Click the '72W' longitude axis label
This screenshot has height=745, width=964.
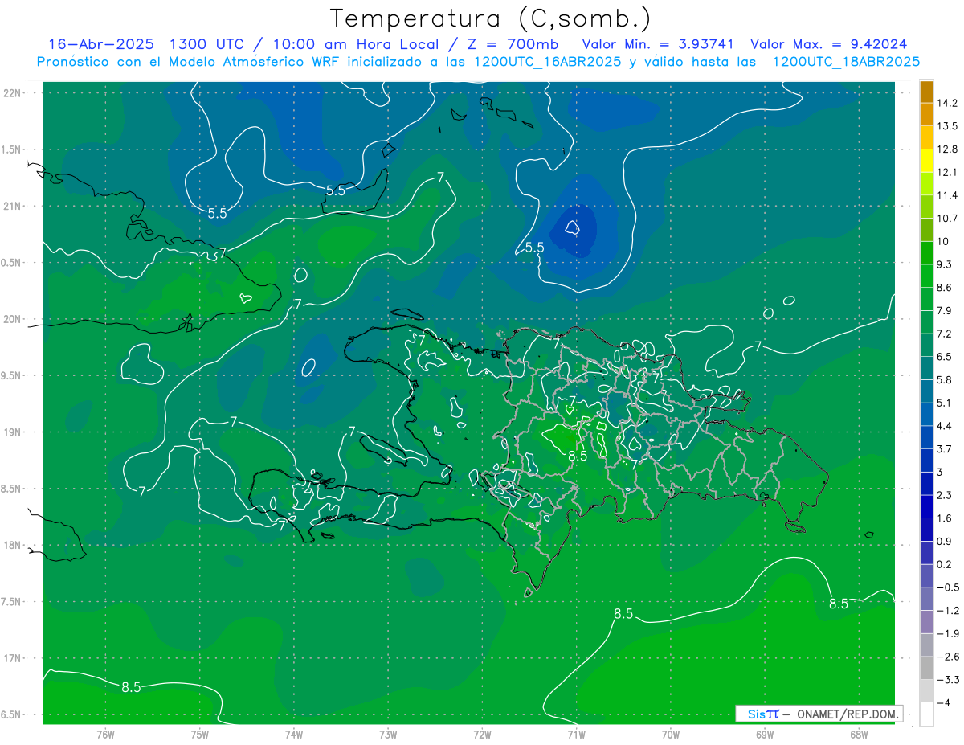coord(482,735)
